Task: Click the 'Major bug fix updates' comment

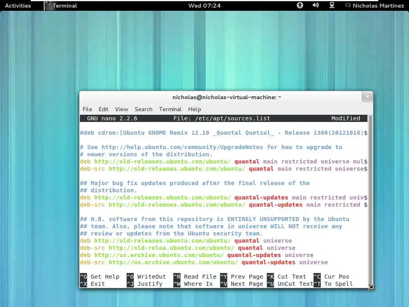Action: pyautogui.click(x=195, y=183)
